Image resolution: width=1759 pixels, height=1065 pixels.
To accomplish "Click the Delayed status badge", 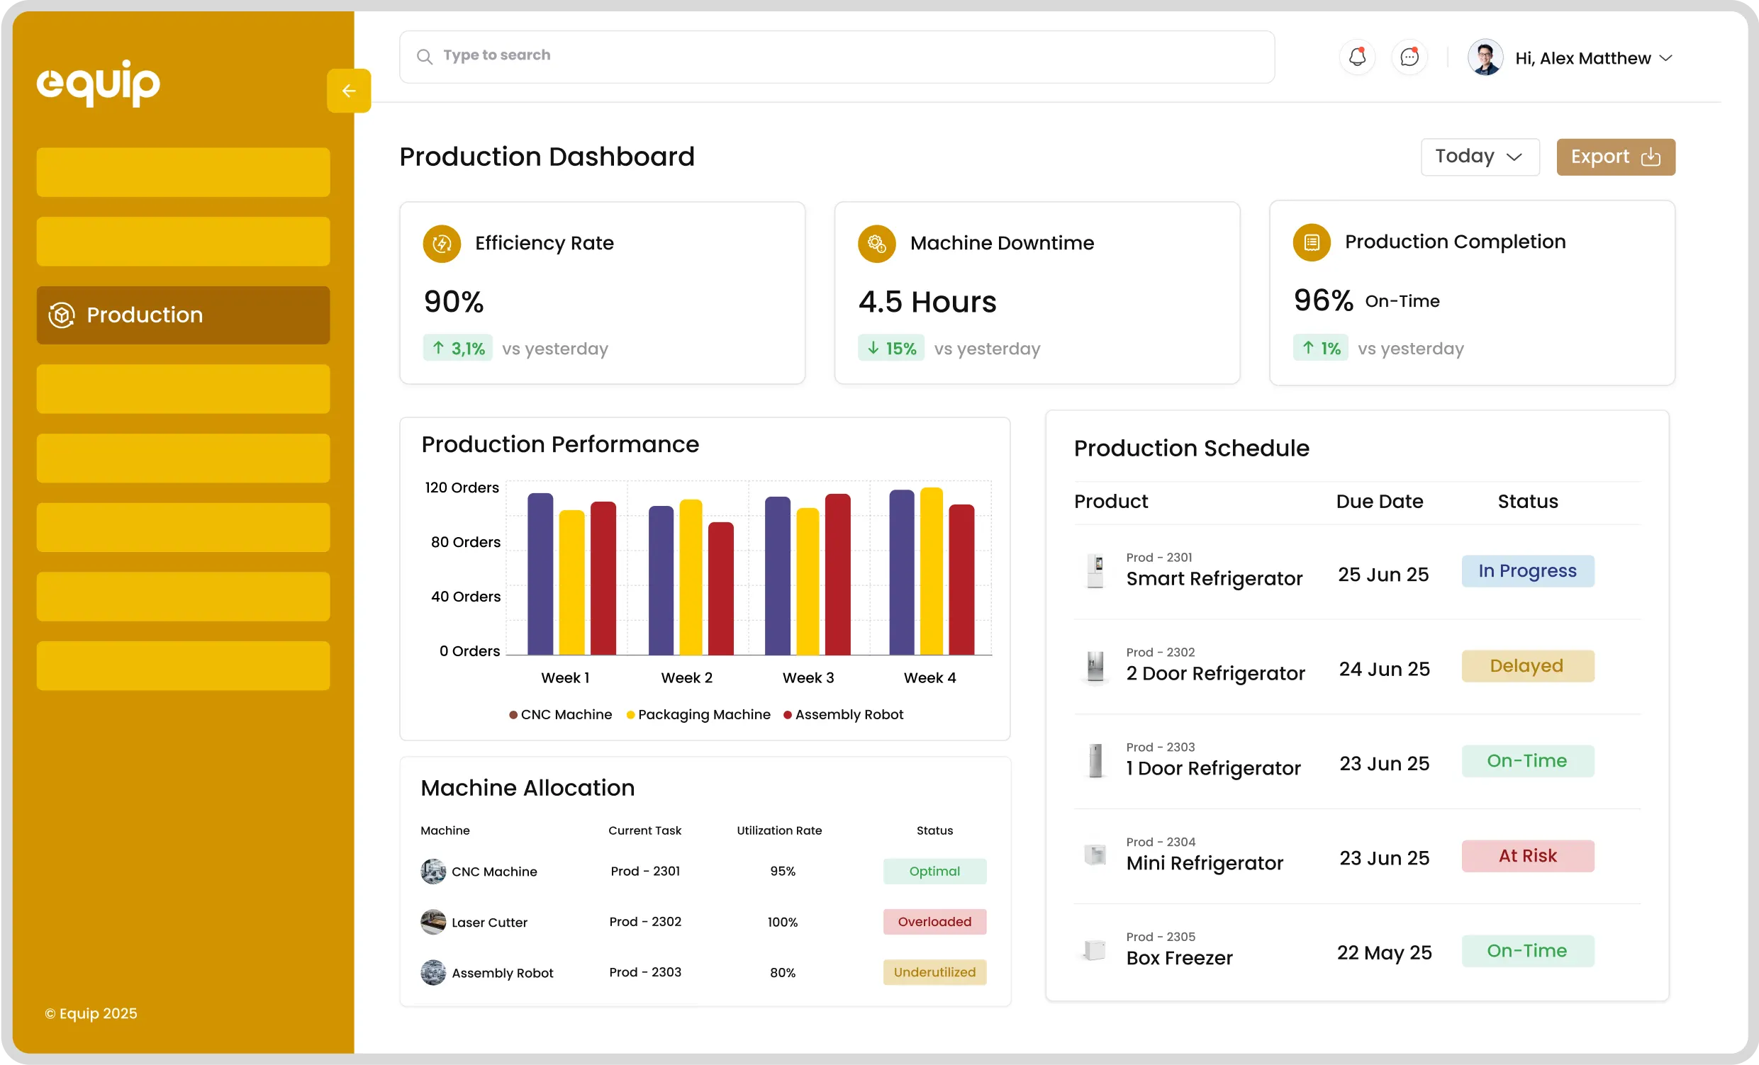I will point(1527,665).
